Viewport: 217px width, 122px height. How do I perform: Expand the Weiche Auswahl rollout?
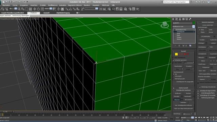[x=183, y=88]
